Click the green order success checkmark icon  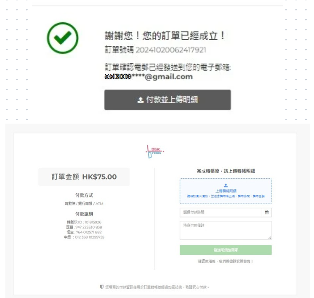click(63, 38)
